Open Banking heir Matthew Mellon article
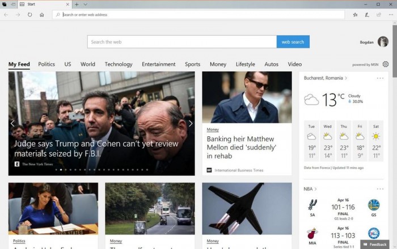 click(242, 147)
